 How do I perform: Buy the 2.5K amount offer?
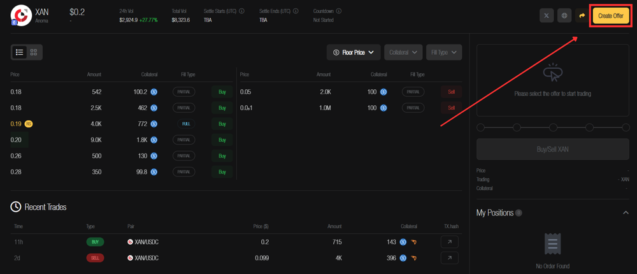click(x=222, y=108)
